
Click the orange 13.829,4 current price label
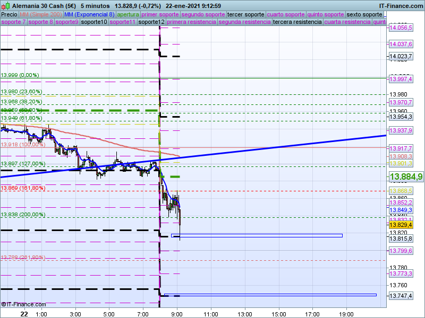pyautogui.click(x=401, y=225)
